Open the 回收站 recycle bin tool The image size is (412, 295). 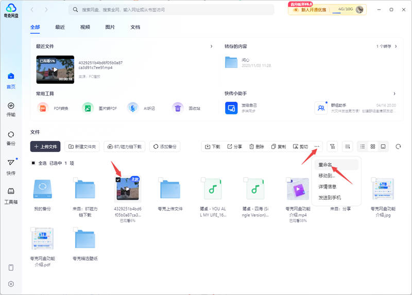point(178,108)
